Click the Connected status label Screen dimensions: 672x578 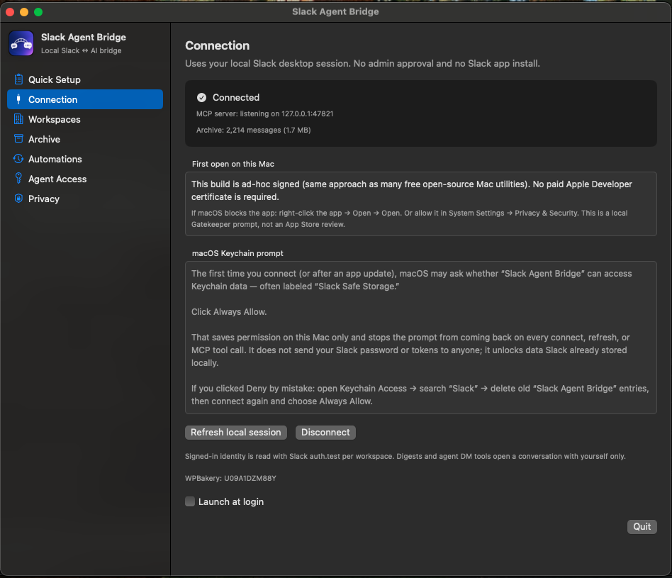(236, 97)
